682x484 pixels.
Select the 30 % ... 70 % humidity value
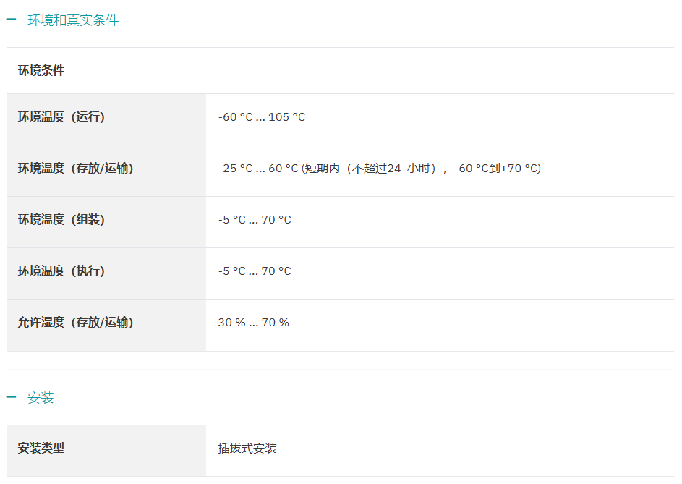[253, 323]
